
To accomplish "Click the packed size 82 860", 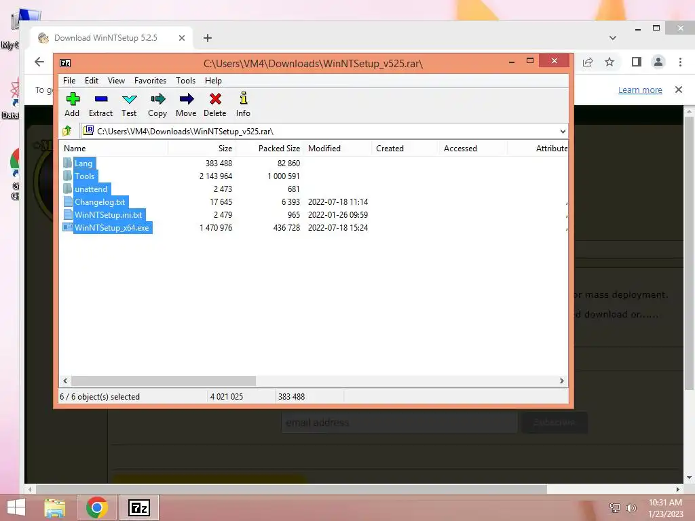I will 288,163.
